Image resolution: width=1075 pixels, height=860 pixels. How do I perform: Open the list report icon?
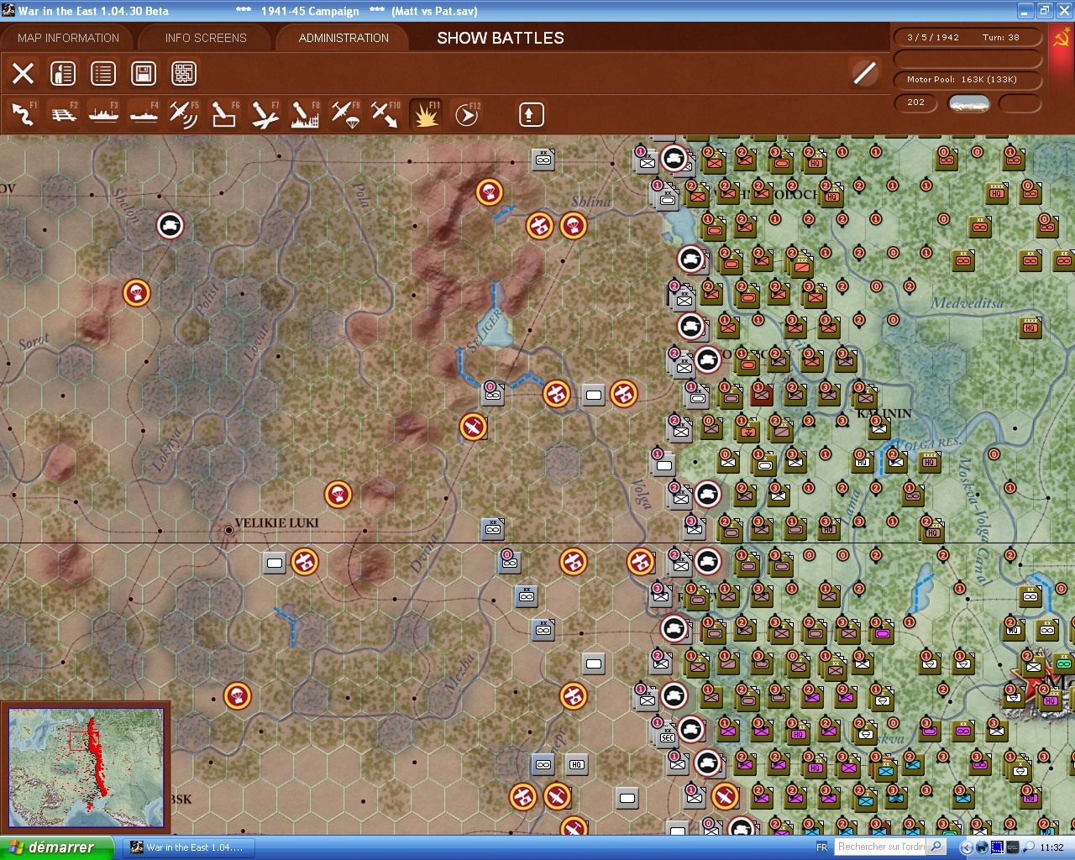103,74
